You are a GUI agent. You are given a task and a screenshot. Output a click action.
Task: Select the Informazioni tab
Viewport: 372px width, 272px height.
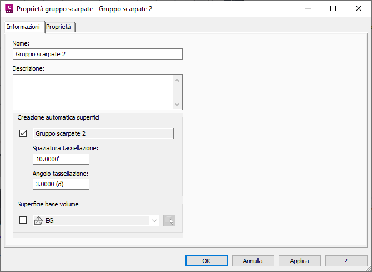click(23, 27)
